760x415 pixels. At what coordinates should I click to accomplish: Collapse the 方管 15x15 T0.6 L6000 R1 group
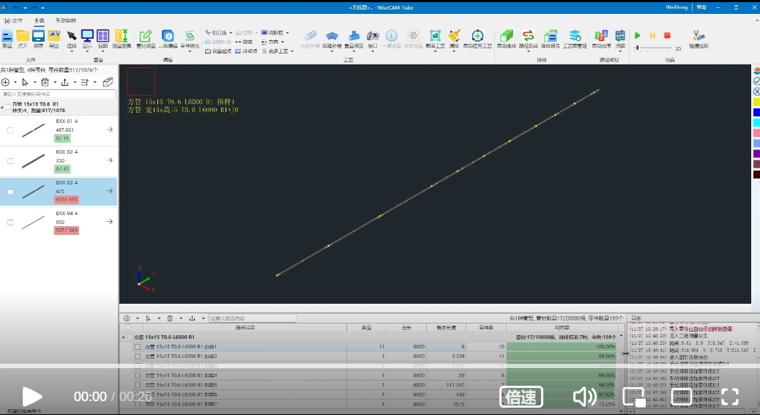[x=123, y=337]
